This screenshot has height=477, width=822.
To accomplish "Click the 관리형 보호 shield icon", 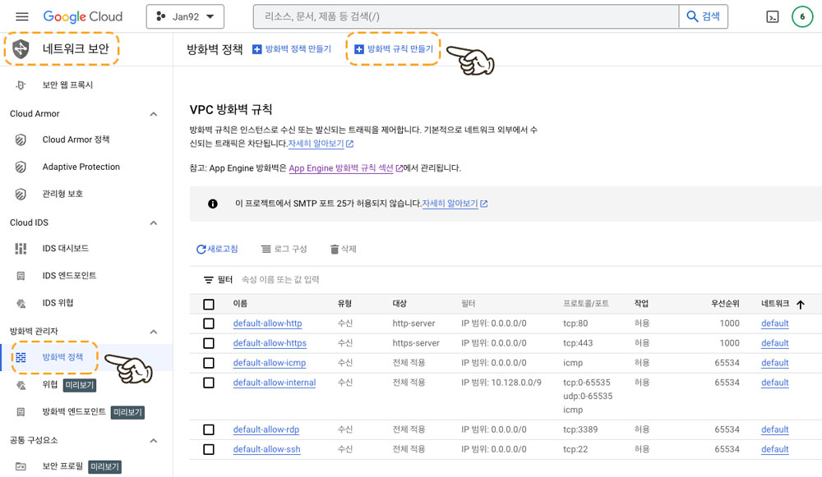I will coord(21,195).
